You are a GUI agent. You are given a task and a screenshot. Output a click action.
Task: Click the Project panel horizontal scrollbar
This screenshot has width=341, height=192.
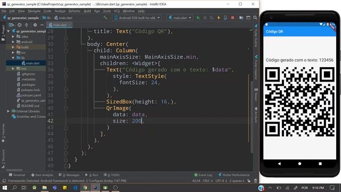[14, 170]
